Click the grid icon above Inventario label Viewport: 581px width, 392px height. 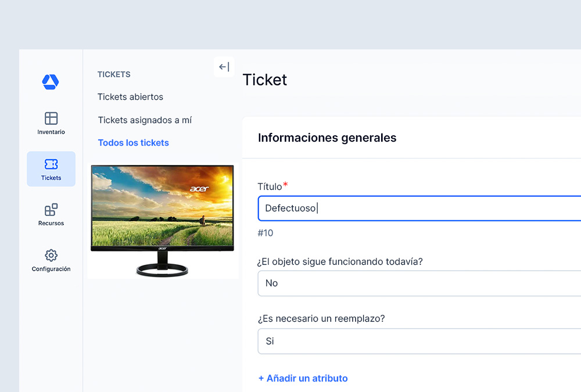(x=51, y=118)
